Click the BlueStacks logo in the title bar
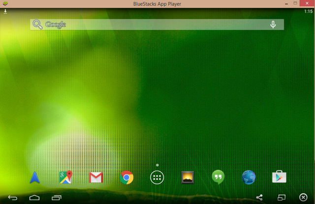Screen dimensions: 315x204 tap(5, 3)
